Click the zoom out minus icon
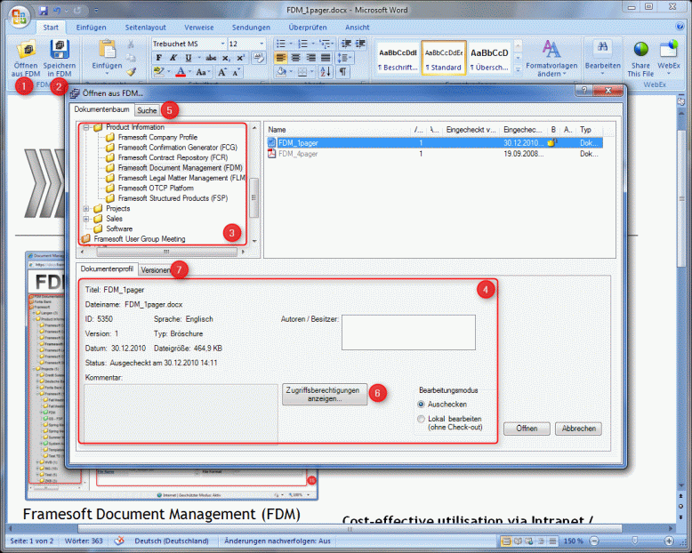692x553 pixels. [594, 541]
